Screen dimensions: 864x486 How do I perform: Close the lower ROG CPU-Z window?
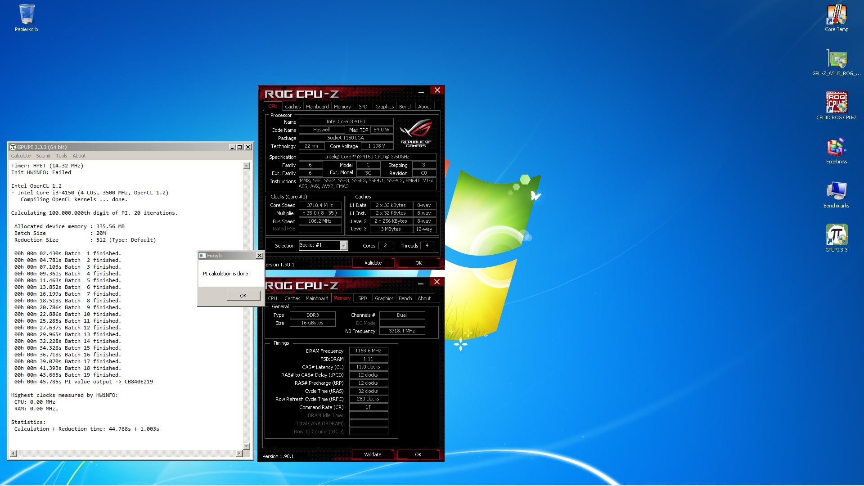click(436, 282)
